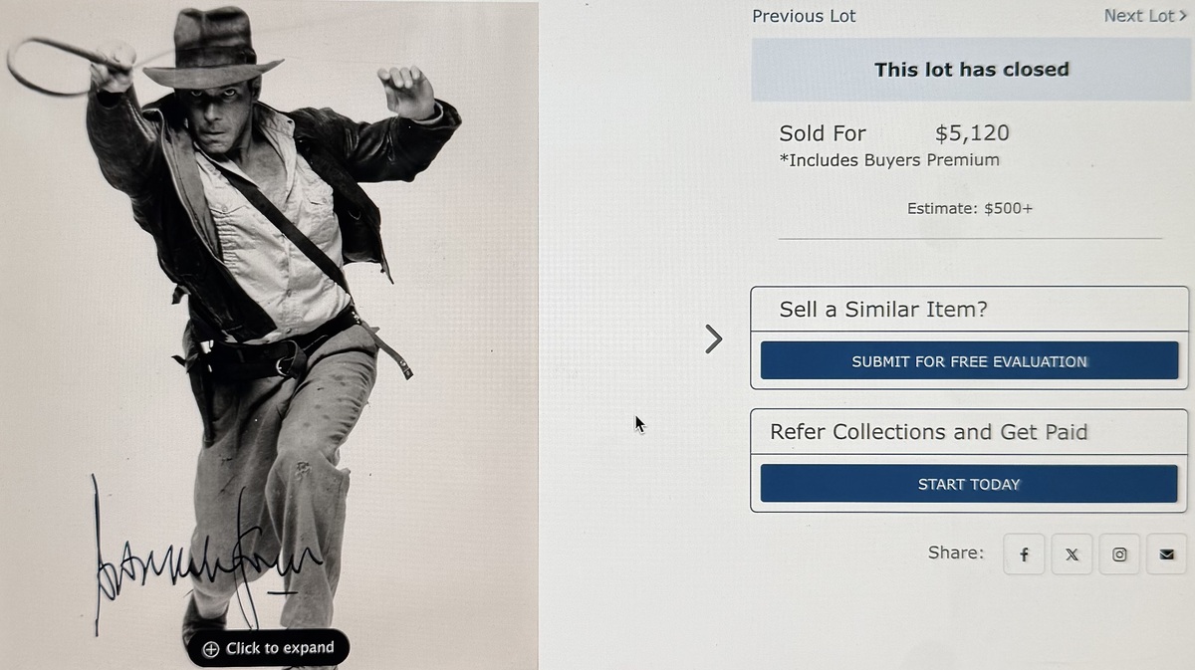
Task: Share this lot on X
Action: coord(1072,555)
